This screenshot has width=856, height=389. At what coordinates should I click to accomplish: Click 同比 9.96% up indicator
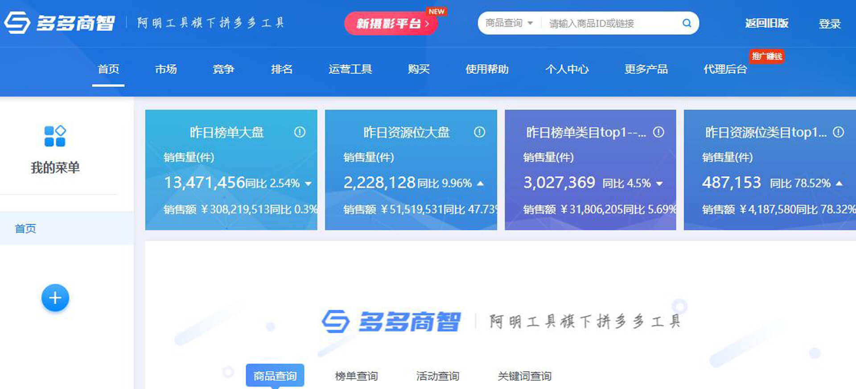[451, 183]
